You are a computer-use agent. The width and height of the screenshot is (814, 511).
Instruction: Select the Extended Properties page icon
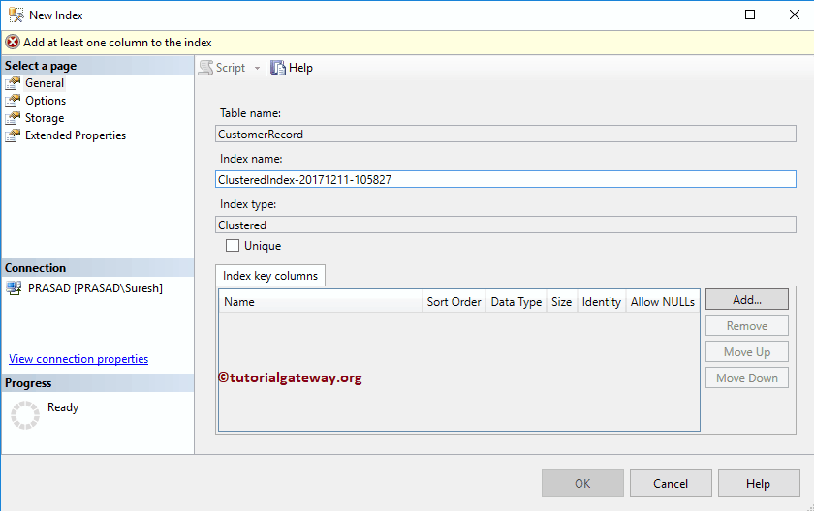[13, 135]
